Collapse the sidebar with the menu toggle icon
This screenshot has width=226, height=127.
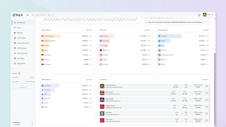[28, 15]
